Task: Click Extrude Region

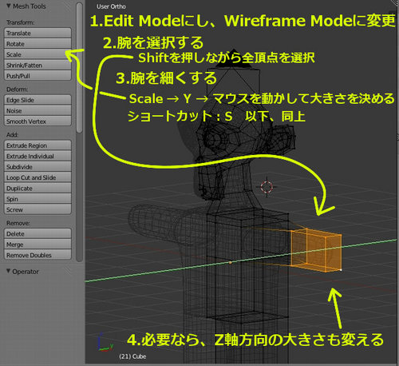Action: pyautogui.click(x=38, y=145)
